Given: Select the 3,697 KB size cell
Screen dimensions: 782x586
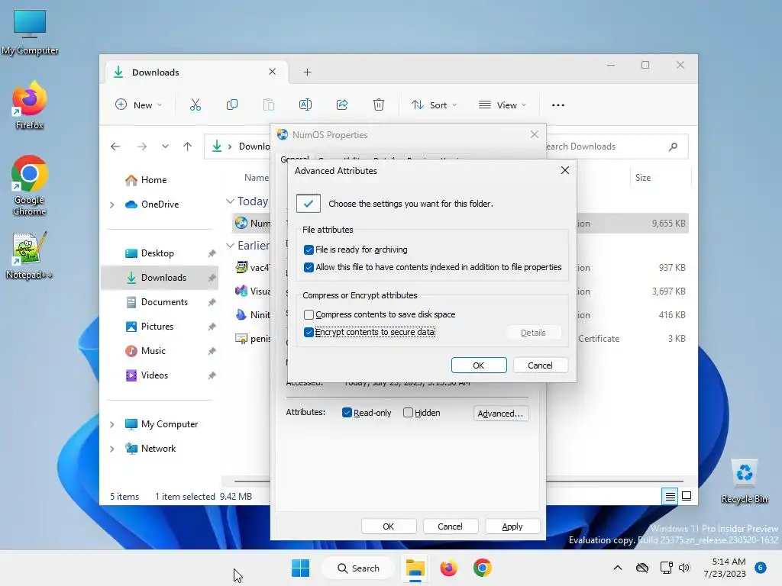Looking at the screenshot, I should click(668, 291).
